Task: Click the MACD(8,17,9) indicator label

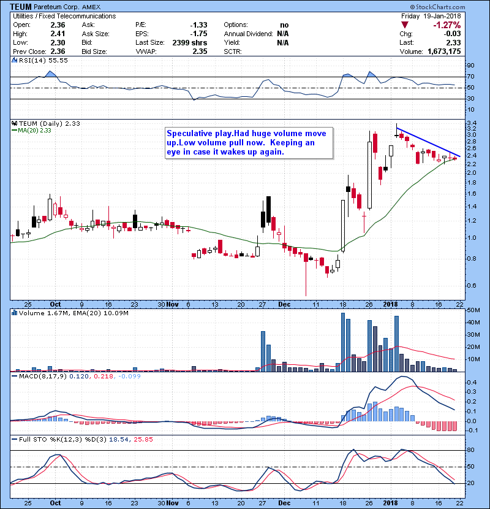Action: tap(43, 377)
